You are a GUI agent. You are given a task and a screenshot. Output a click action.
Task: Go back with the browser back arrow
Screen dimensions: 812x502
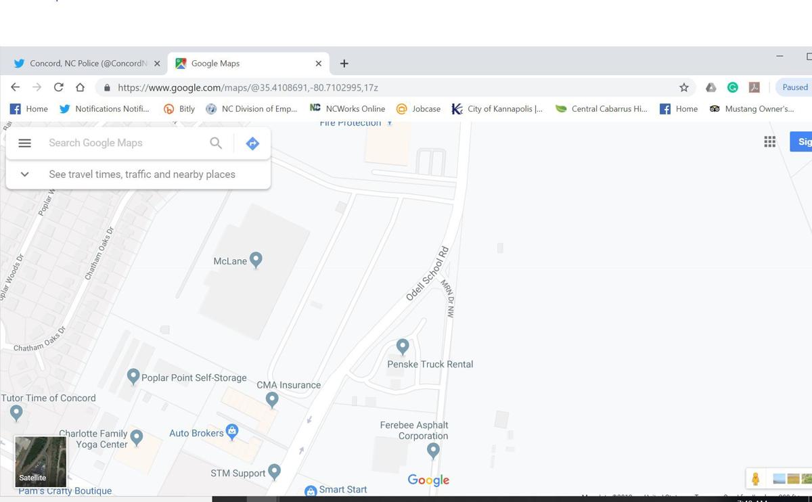coord(15,87)
